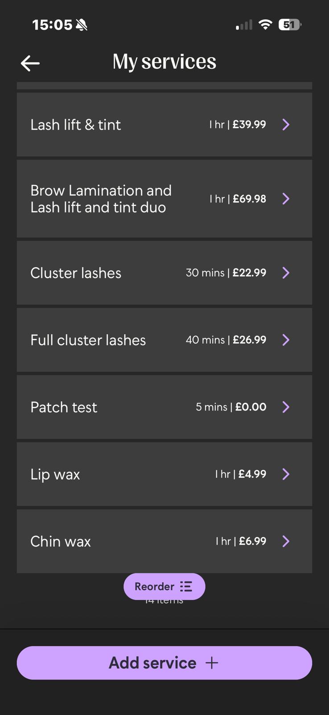The image size is (329, 715).
Task: Tap the Chin wax chevron arrow
Action: coord(286,541)
